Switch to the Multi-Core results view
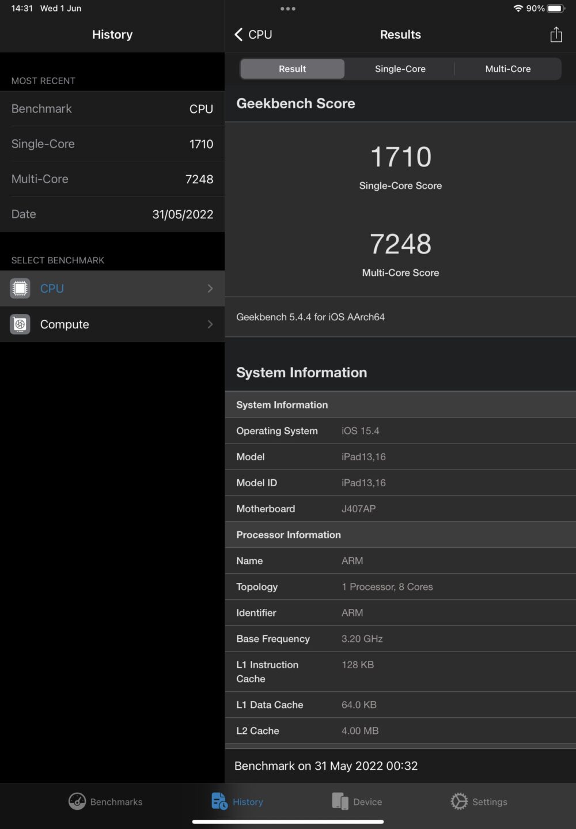The width and height of the screenshot is (576, 829). [x=507, y=69]
